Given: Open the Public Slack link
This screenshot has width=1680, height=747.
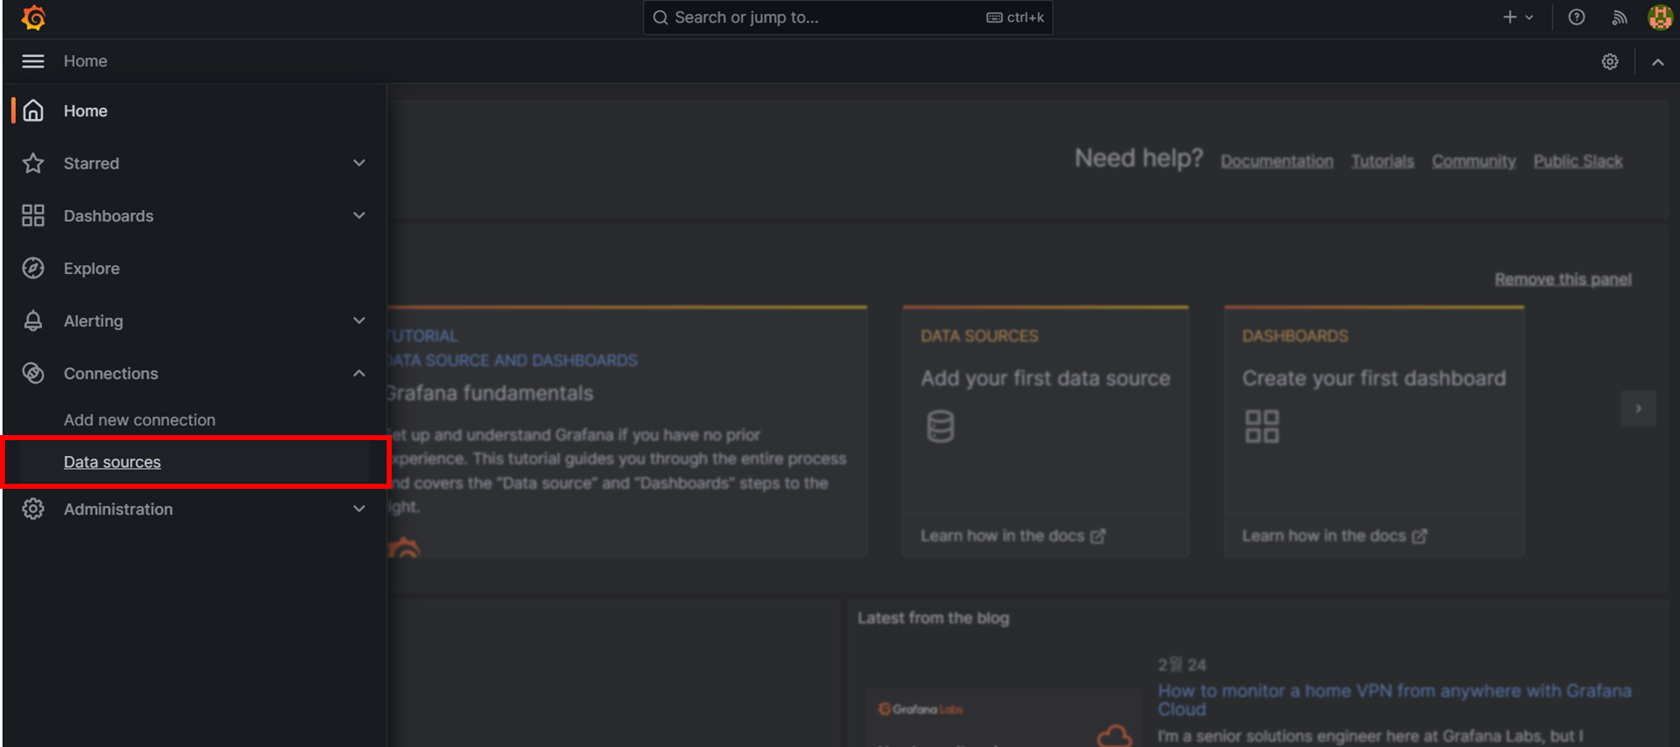Looking at the screenshot, I should pos(1578,161).
